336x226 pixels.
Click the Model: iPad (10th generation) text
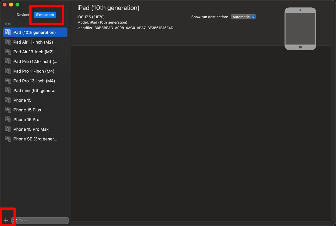[102, 22]
